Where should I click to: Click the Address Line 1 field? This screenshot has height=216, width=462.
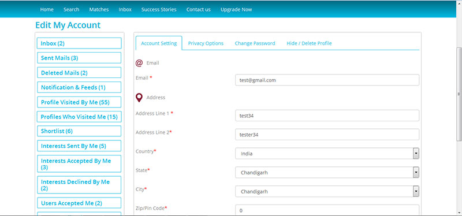pyautogui.click(x=327, y=116)
